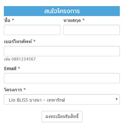The image size is (124, 127).
Task: Click the ชื่อ field label
Action: click(x=7, y=20)
